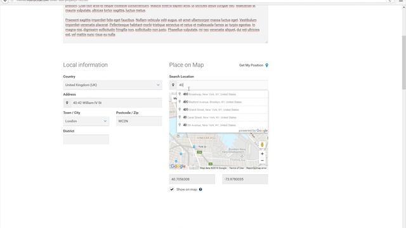Click the Report a map error link

tap(256, 168)
